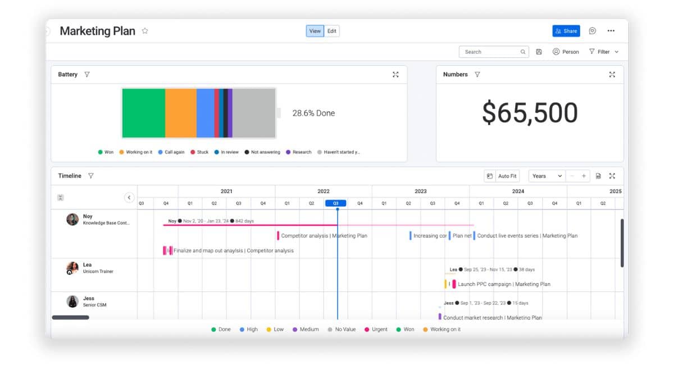Toggle the Urgent legend item in Timeline
674x365 pixels.
point(376,330)
